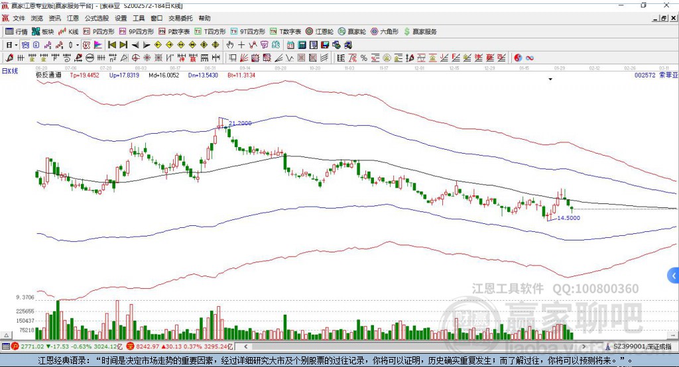Click the 江恩经典语录 ticker text

(x=335, y=360)
